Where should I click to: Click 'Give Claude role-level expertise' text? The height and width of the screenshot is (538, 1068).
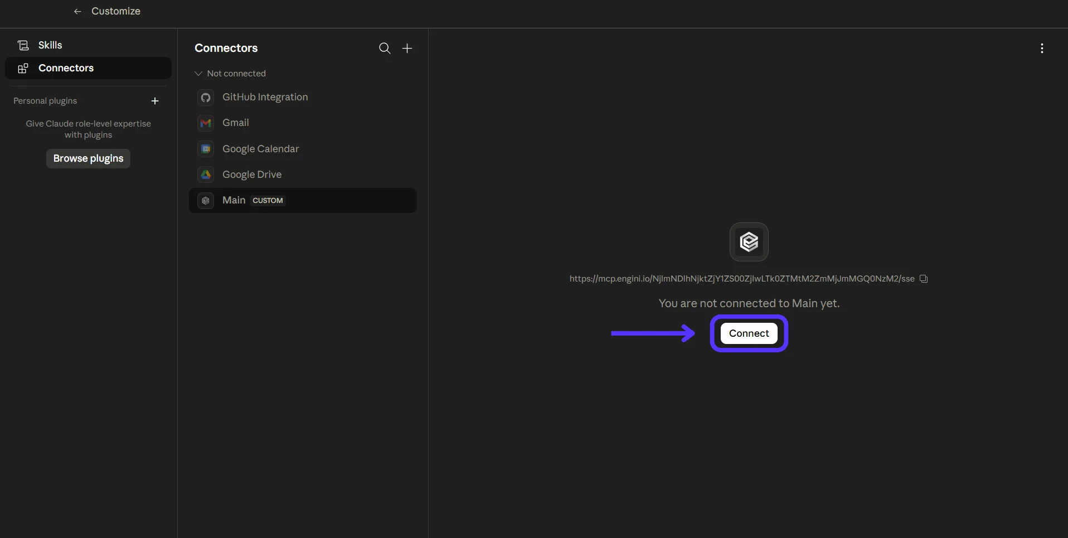point(88,124)
